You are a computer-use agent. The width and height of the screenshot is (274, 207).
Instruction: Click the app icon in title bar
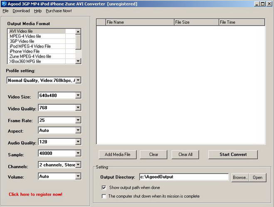[4, 4]
